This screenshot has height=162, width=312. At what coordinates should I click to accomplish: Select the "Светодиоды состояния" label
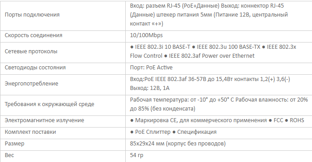point(35,68)
